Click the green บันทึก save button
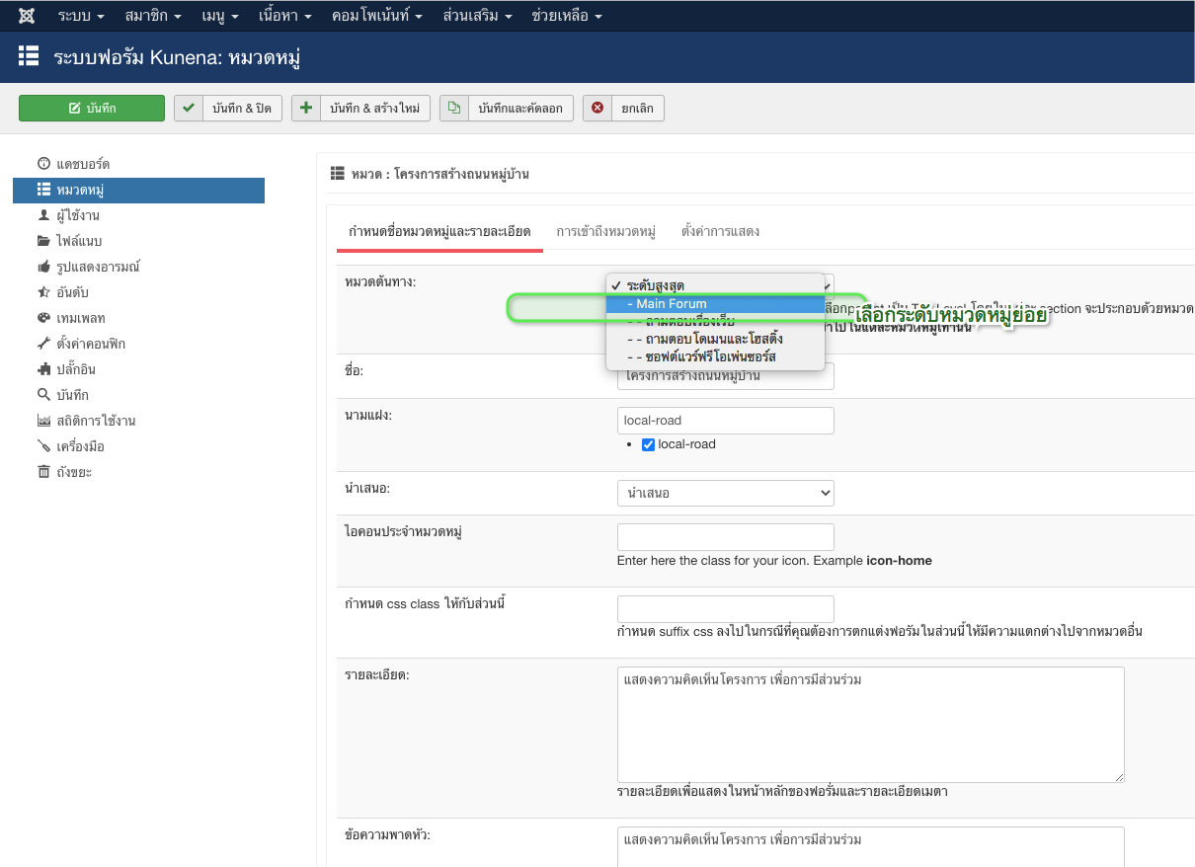Viewport: 1195px width, 867px height. pos(92,109)
